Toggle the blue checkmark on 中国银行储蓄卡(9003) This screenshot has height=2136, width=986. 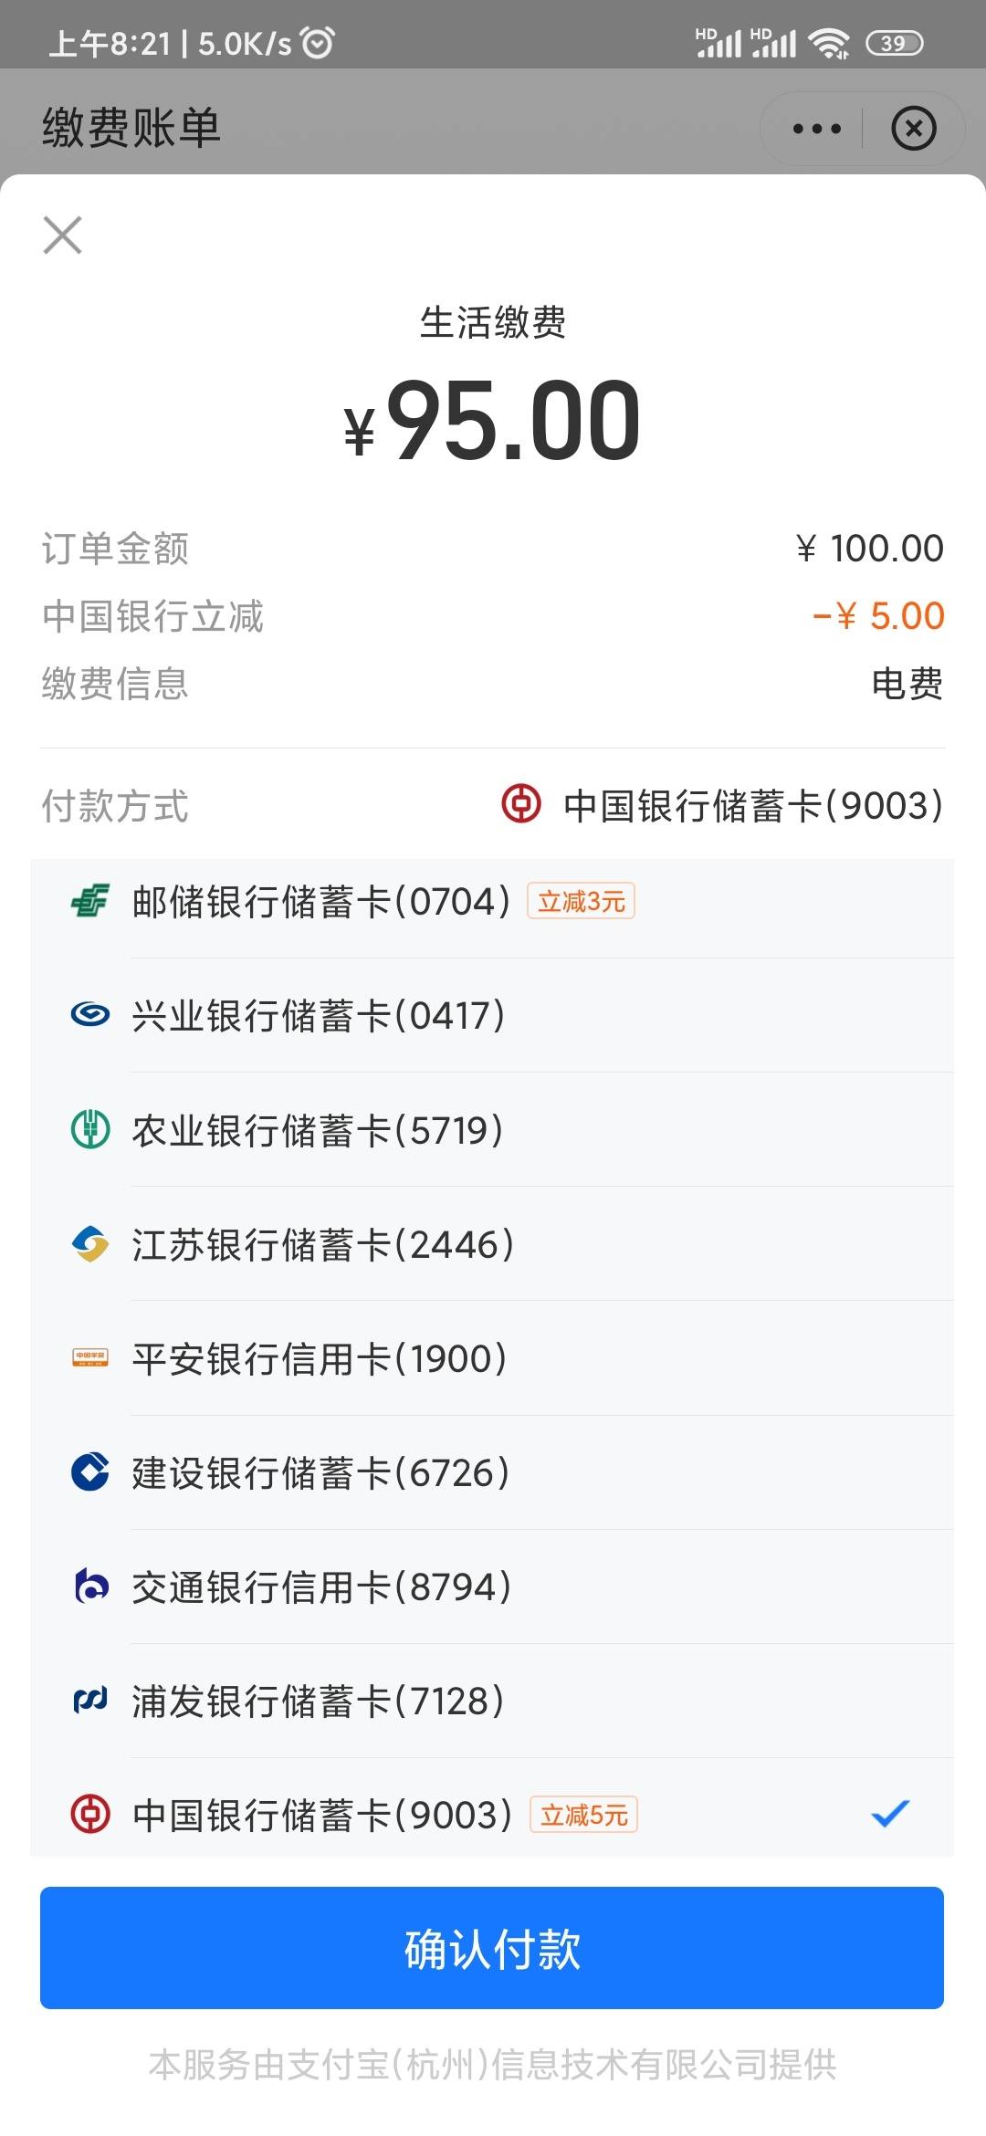(x=890, y=1814)
